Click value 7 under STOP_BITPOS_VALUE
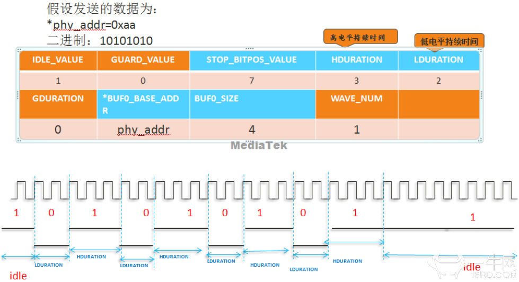The height and width of the screenshot is (282, 519). point(252,81)
